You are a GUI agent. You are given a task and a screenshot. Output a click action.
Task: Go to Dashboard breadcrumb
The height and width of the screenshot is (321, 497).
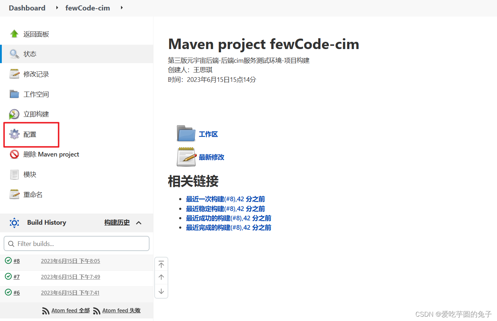pos(27,8)
